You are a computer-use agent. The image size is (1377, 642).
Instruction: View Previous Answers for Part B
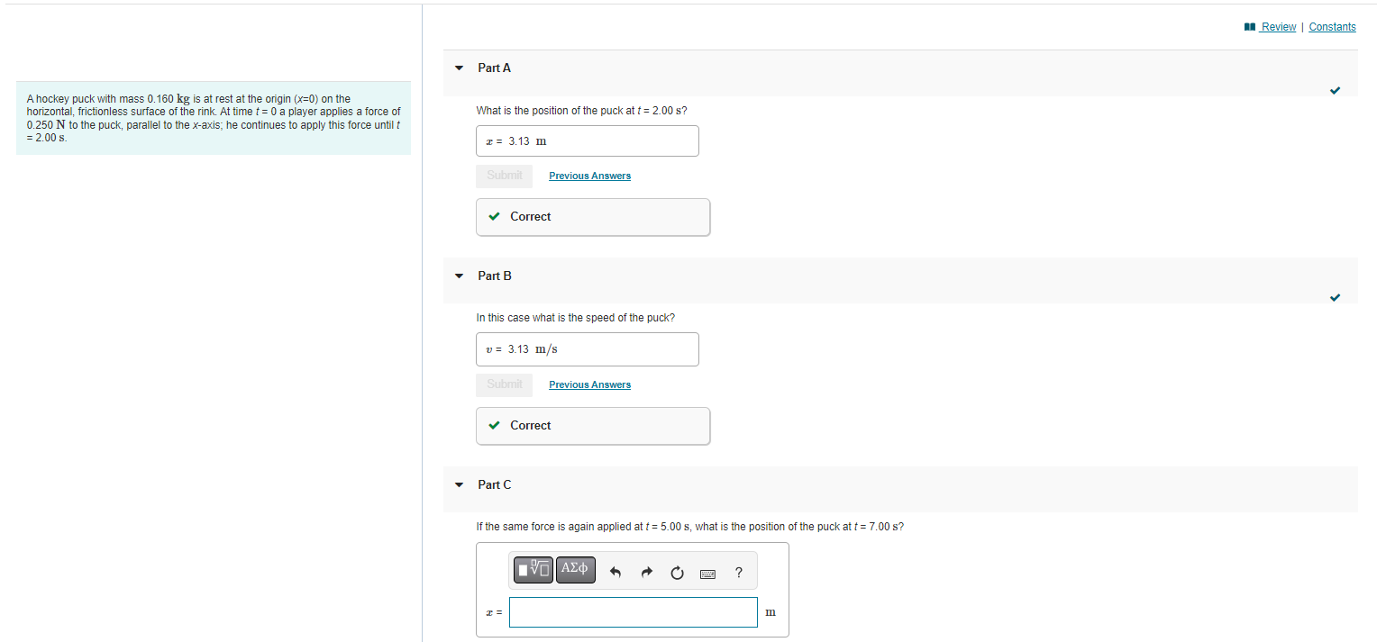(589, 384)
